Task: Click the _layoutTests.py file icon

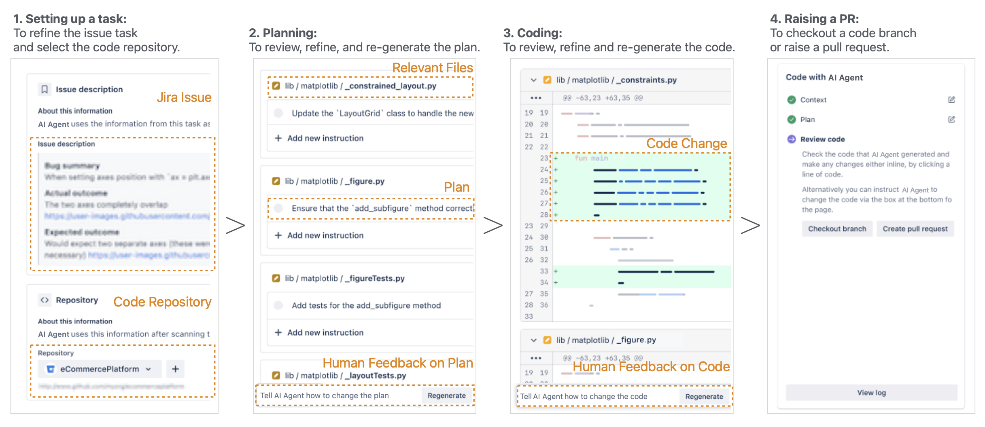Action: (x=276, y=375)
